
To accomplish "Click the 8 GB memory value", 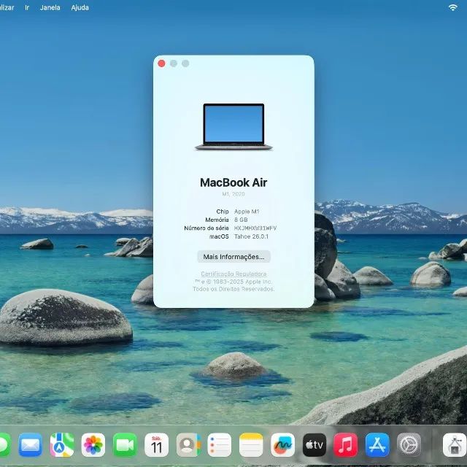I will click(241, 220).
